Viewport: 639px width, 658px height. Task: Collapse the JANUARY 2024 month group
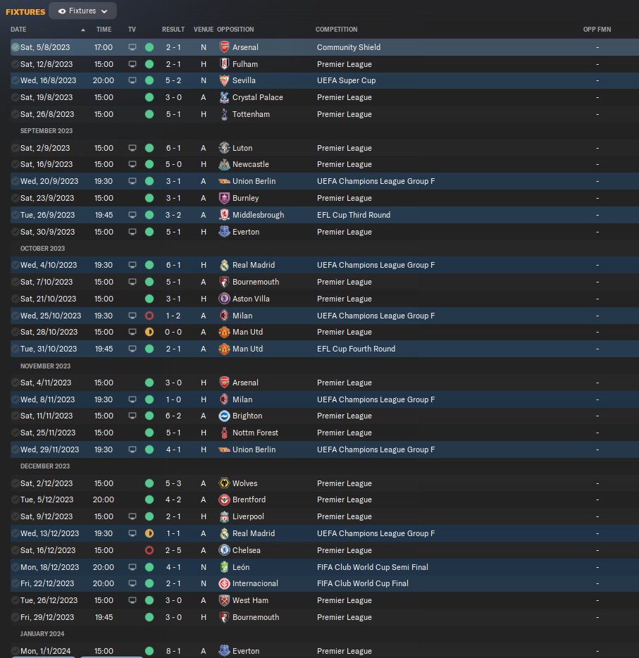[42, 633]
